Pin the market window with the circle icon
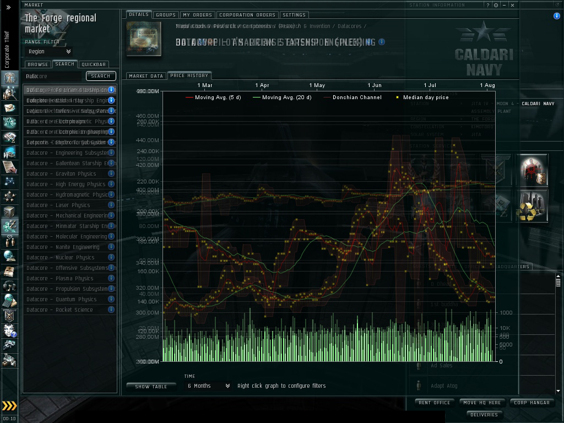The image size is (564, 423). (496, 5)
